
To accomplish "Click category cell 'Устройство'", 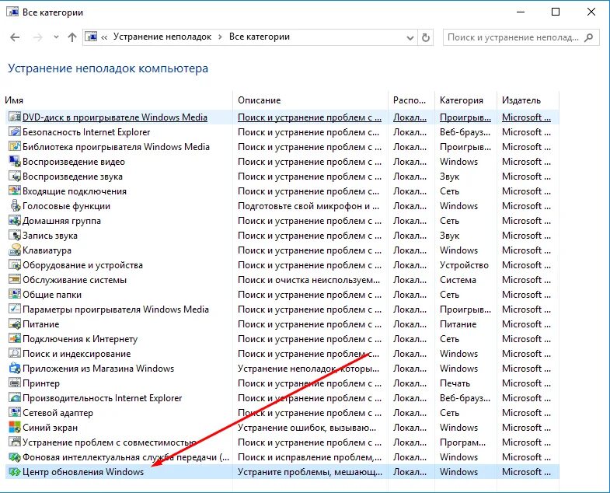I will 464,265.
